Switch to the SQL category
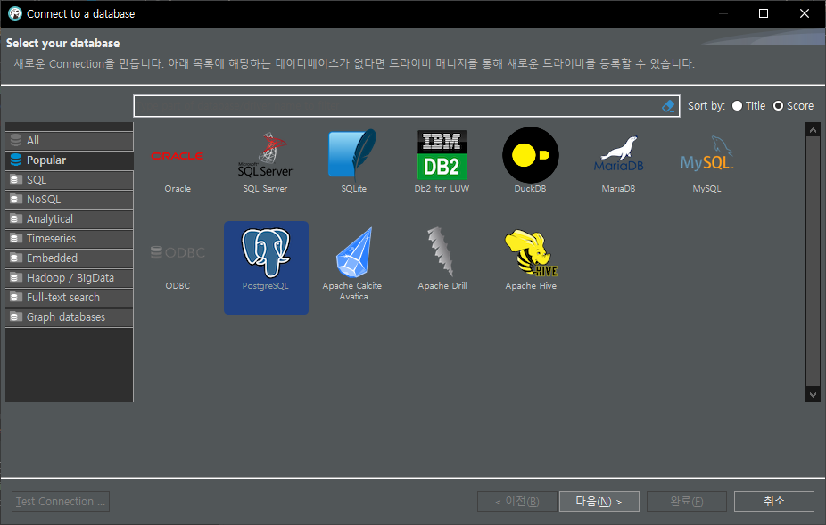 tap(69, 179)
